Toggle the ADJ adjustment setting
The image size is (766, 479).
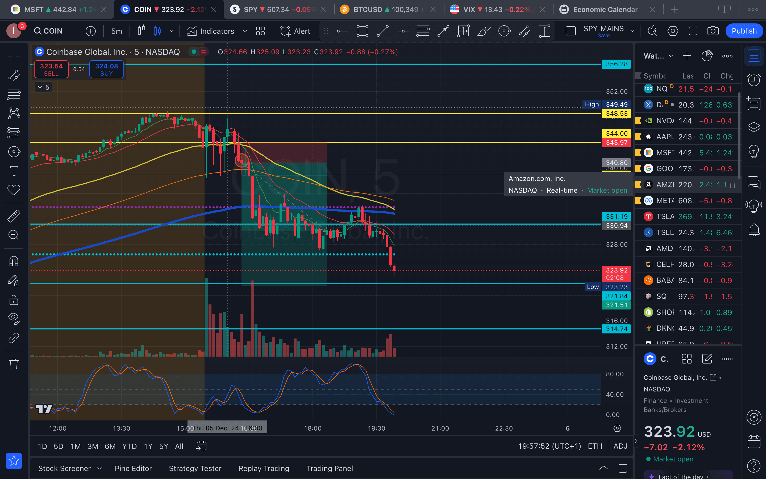click(620, 446)
